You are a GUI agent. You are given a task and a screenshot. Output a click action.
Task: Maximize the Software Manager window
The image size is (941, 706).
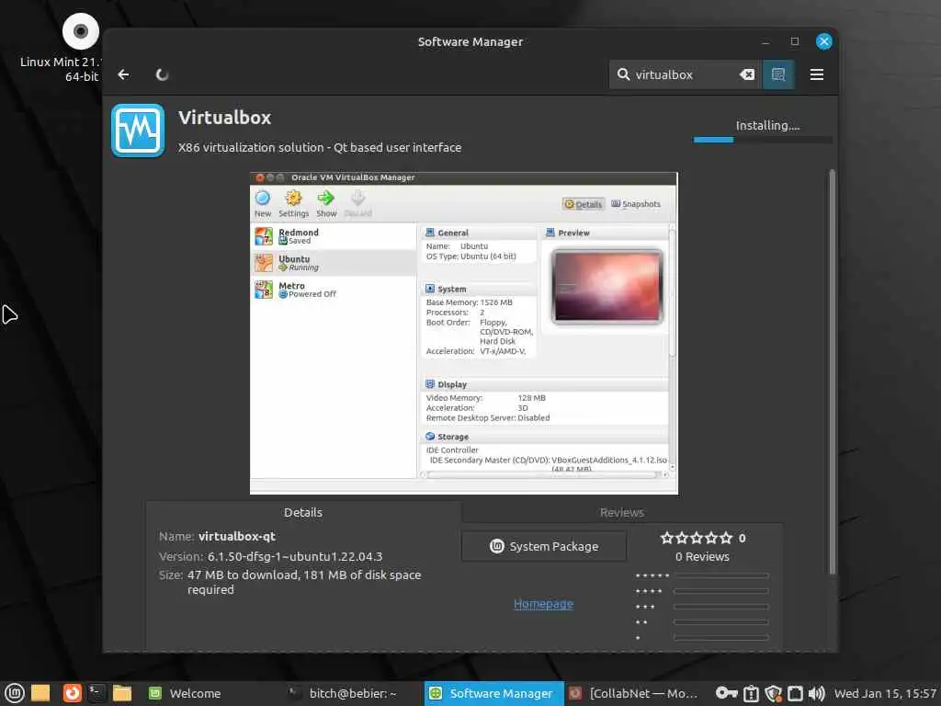(x=795, y=41)
